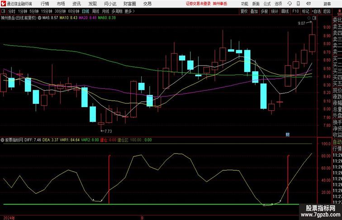Open the 交易 menu
Image resolution: width=342 pixels, height=220 pixels.
[x=147, y=4]
